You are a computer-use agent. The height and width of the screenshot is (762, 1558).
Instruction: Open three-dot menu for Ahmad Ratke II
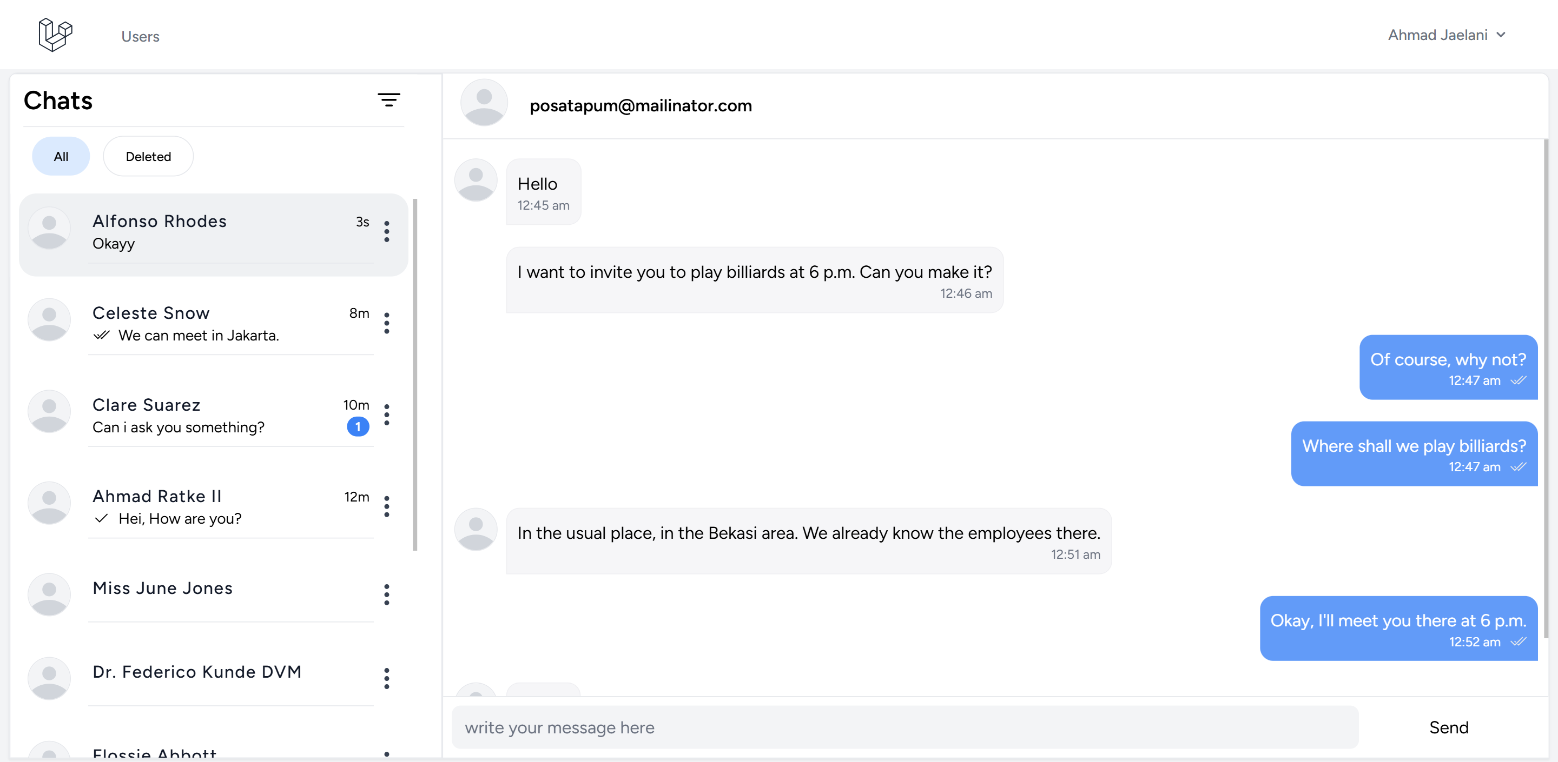click(x=386, y=506)
